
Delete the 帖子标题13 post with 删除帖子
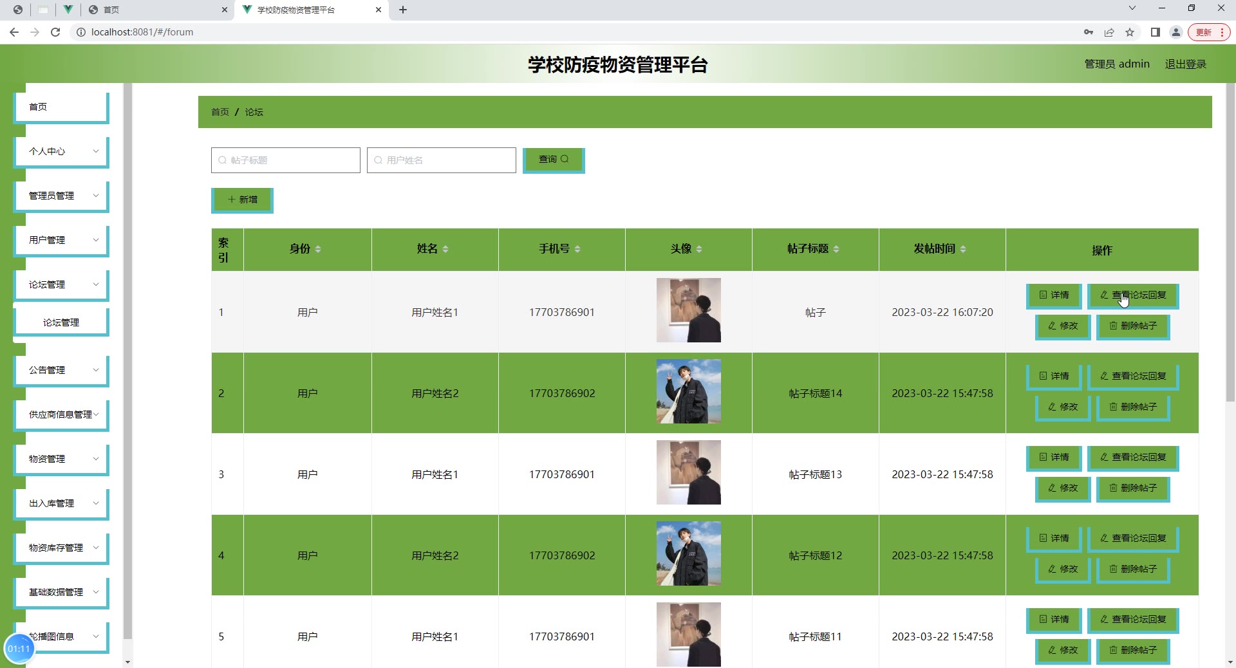tap(1133, 488)
